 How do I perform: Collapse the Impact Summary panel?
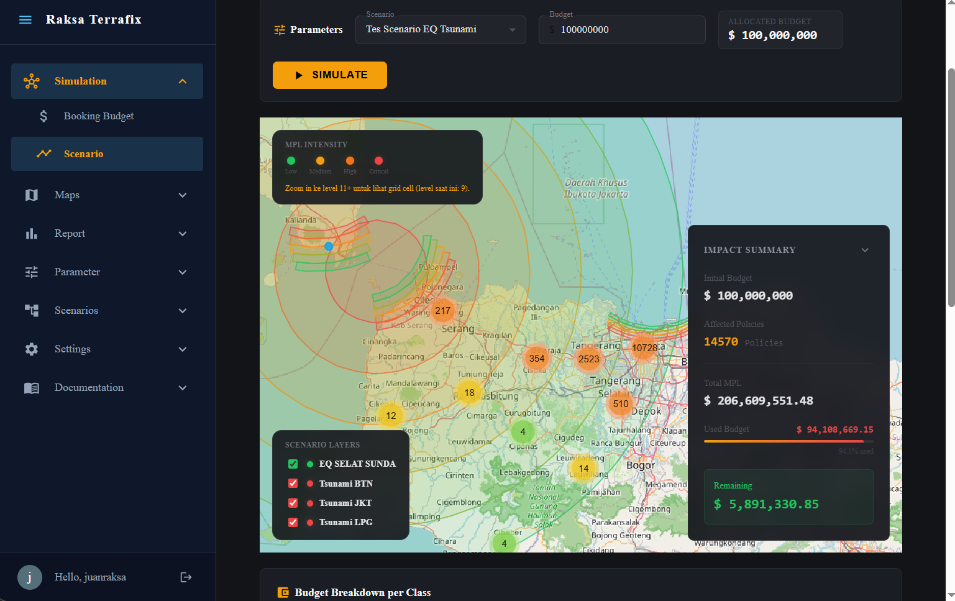pos(865,250)
